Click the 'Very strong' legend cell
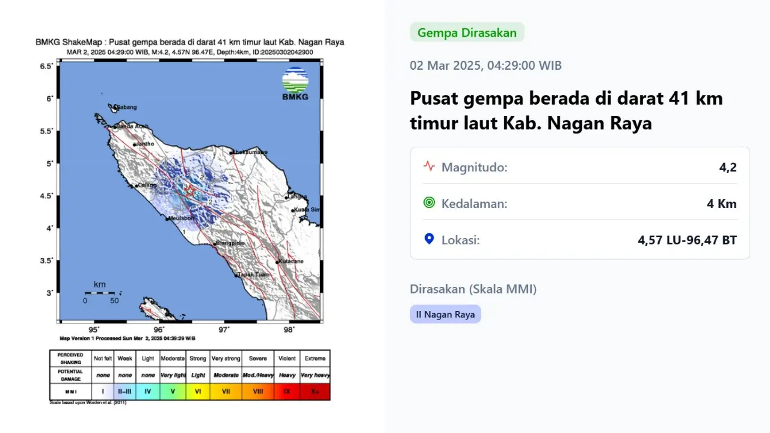Image resolution: width=770 pixels, height=433 pixels. click(226, 358)
